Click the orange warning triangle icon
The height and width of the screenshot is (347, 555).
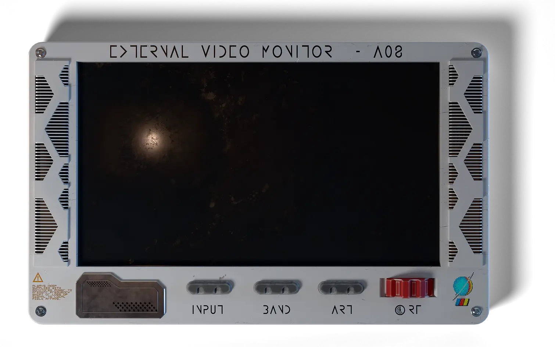[38, 277]
